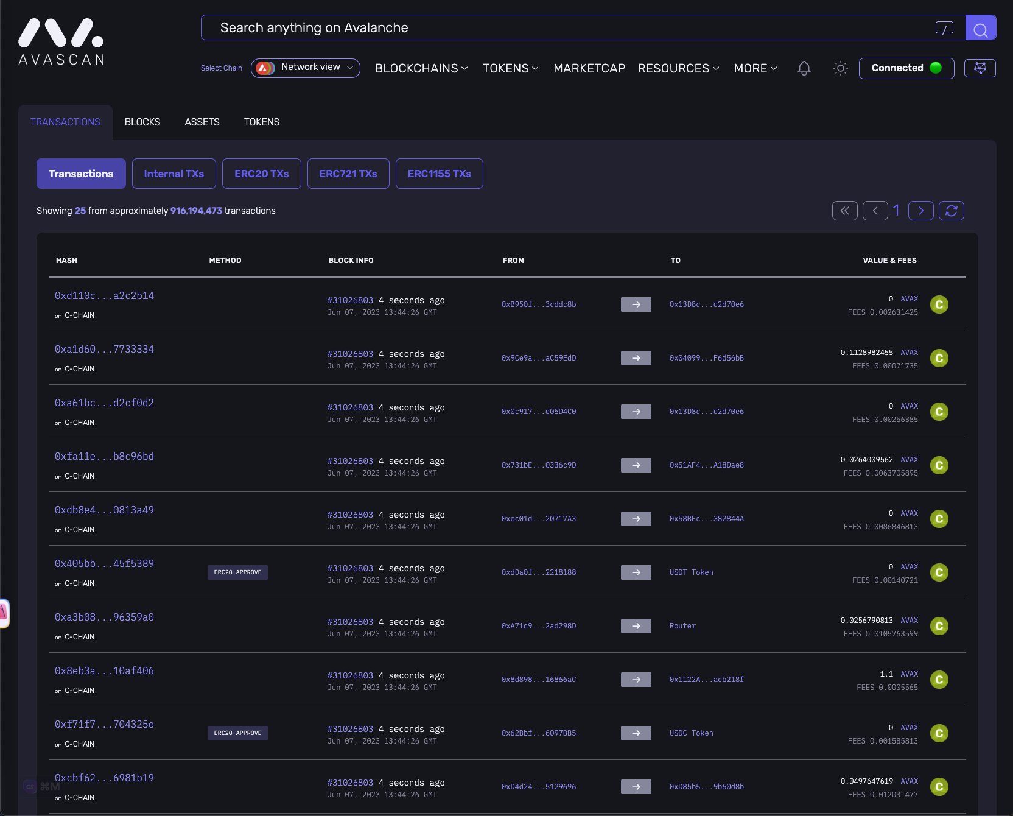
Task: Open the AVASCAN home logo
Action: click(x=60, y=41)
